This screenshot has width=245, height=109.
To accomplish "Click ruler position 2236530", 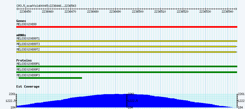I will tap(205, 12).
